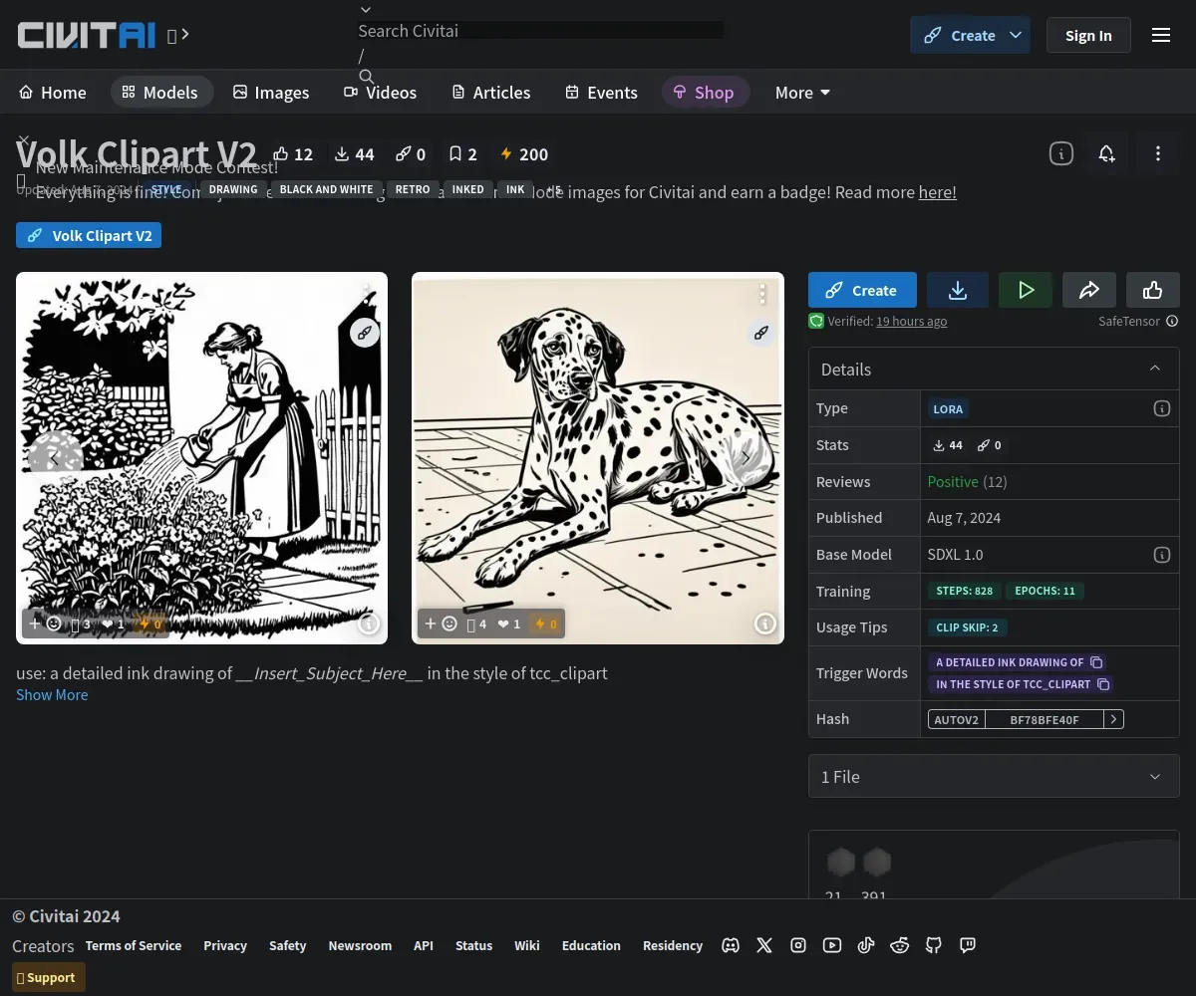The width and height of the screenshot is (1196, 996).
Task: Tip buzz on the dalmatian image
Action: click(x=545, y=624)
